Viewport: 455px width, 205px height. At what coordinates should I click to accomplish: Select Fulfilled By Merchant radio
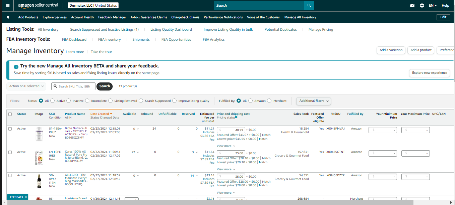pos(269,100)
